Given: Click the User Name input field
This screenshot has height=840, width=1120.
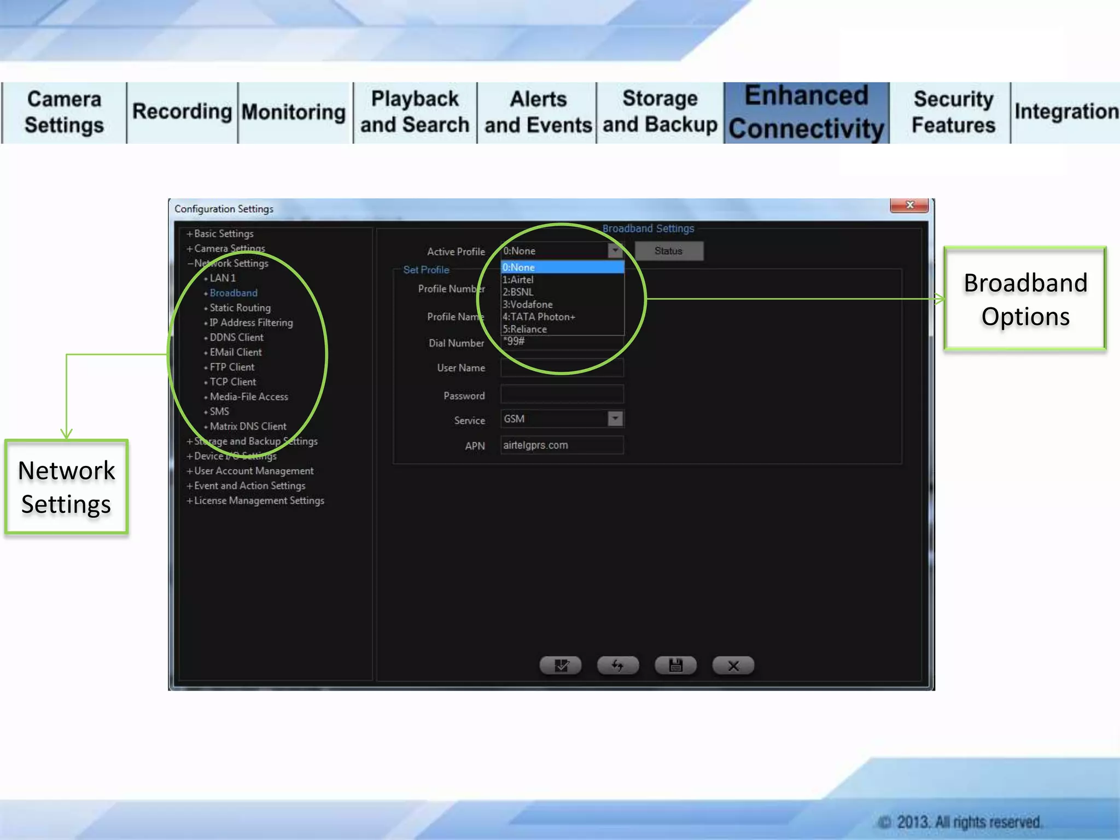Looking at the screenshot, I should point(562,367).
